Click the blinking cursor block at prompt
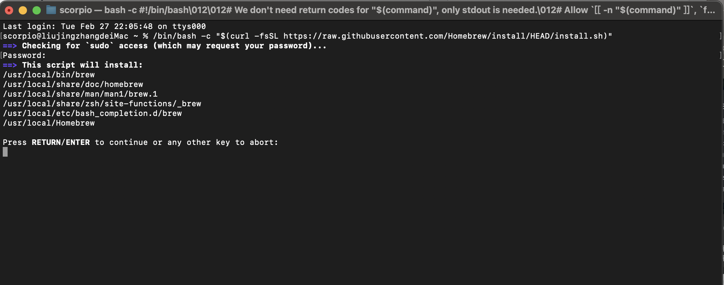724x285 pixels. [x=5, y=152]
